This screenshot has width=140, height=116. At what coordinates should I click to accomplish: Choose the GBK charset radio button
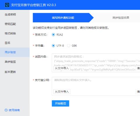coord(69,46)
